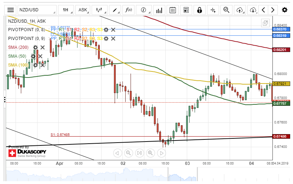
Task: Pop out the chart to new window
Action: click(x=265, y=23)
